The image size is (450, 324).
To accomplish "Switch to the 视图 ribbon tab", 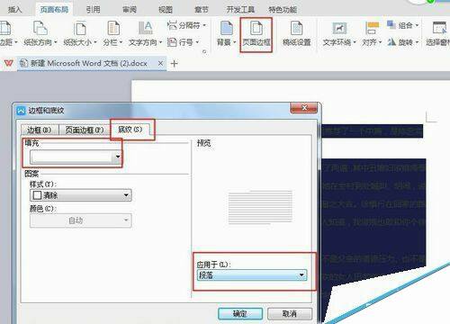I will 166,10.
